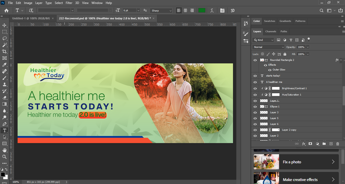Select the Zoom tool
Screen dimensions: 345x184
pyautogui.click(x=5, y=157)
